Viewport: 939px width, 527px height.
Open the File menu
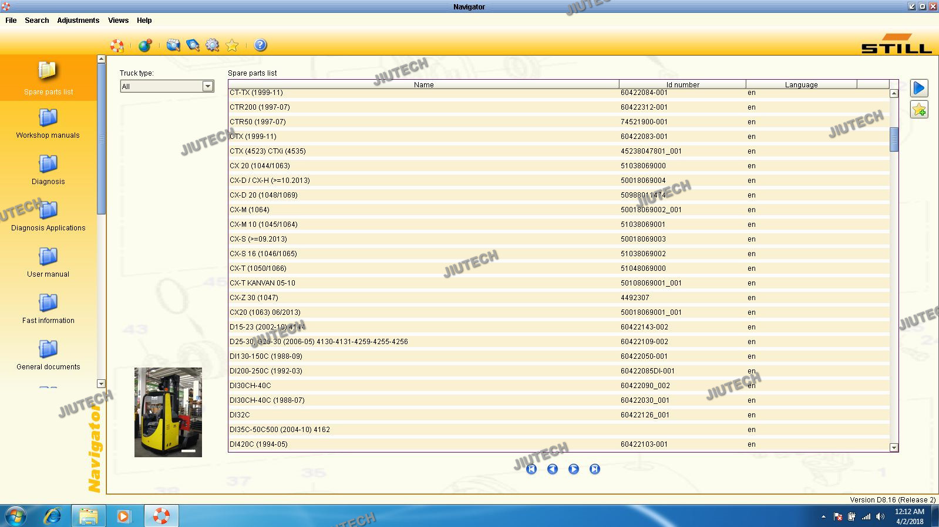click(11, 20)
